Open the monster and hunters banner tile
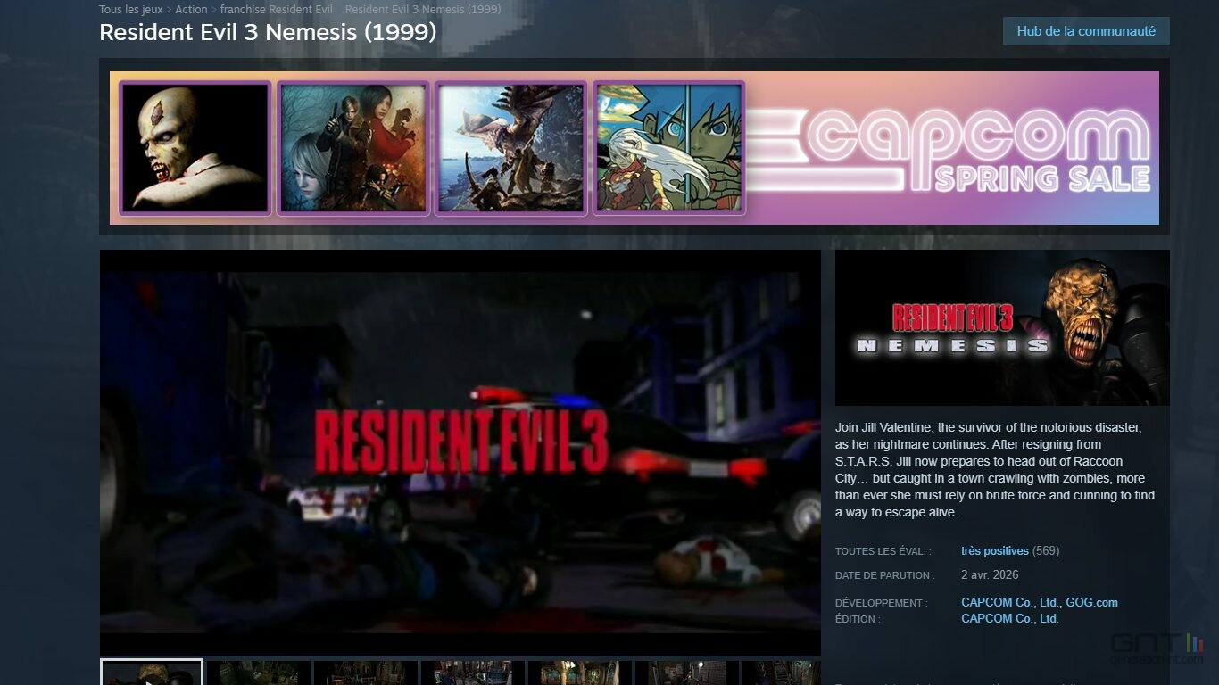This screenshot has width=1219, height=685. tap(510, 148)
